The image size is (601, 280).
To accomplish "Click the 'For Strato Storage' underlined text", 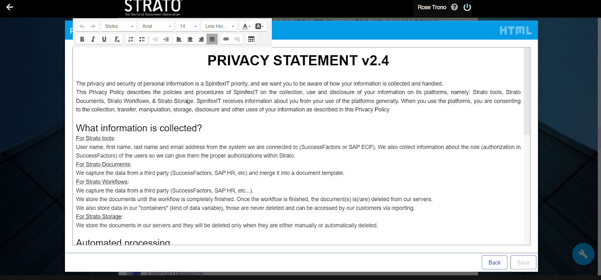I will [x=99, y=216].
